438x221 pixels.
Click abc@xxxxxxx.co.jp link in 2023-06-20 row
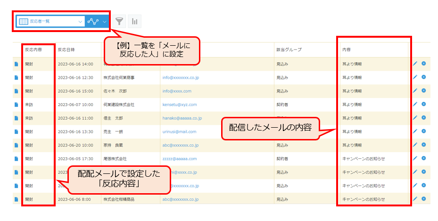(181, 146)
